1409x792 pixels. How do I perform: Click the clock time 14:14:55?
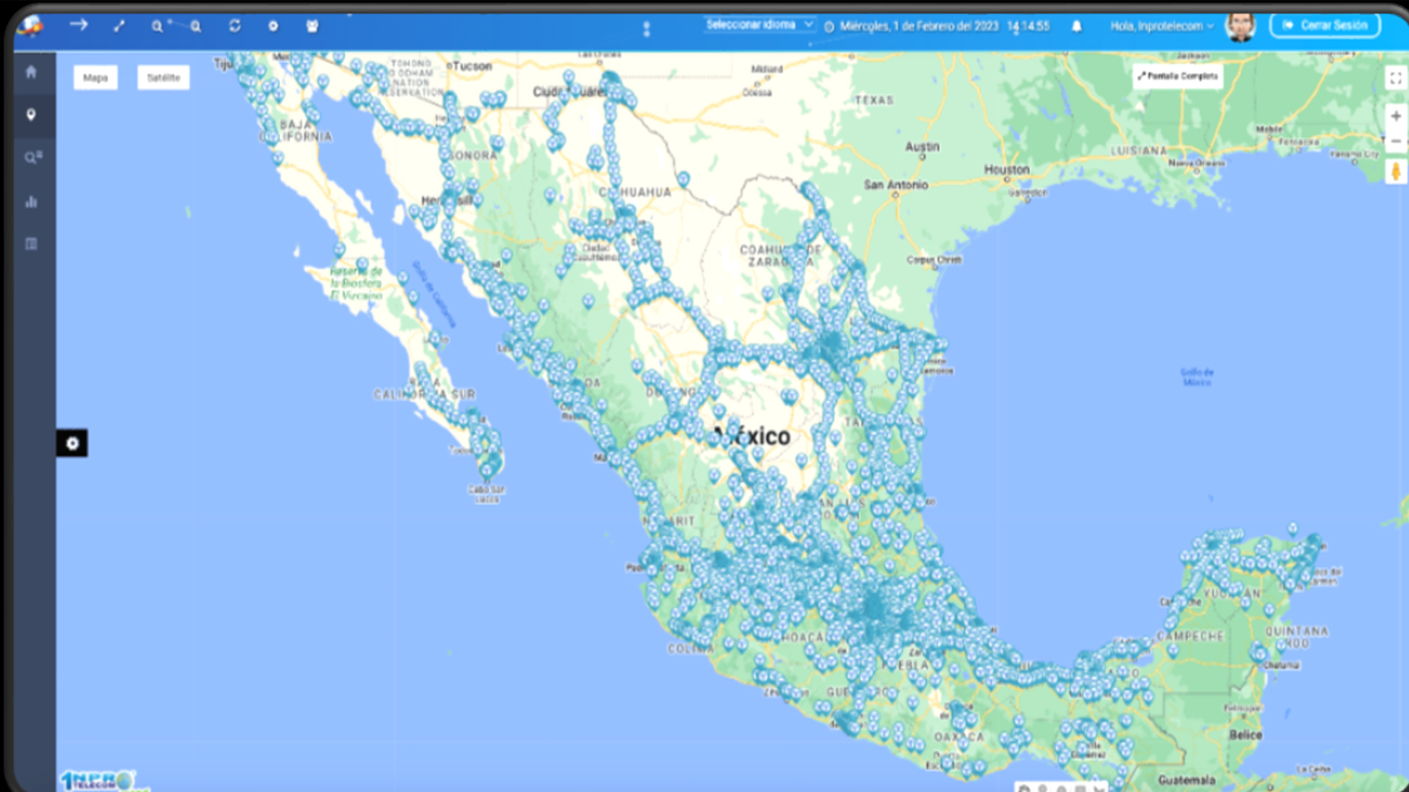[1028, 26]
